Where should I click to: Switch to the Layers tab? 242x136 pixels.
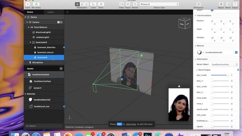click(51, 12)
